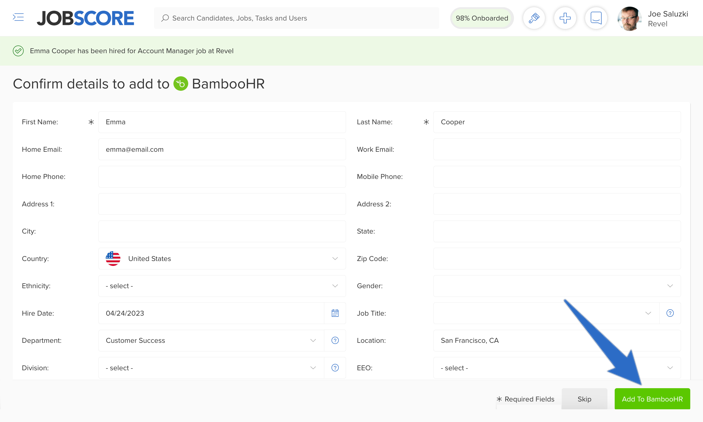The image size is (703, 422).
Task: Click the Last Name field
Action: (x=557, y=122)
